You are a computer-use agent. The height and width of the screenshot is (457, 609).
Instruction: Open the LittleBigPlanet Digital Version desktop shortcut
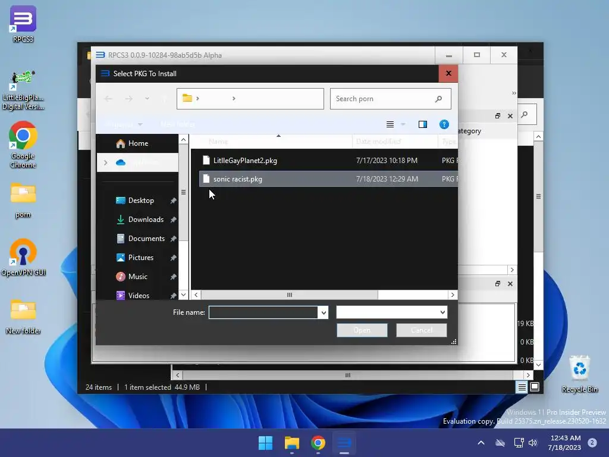[23, 90]
